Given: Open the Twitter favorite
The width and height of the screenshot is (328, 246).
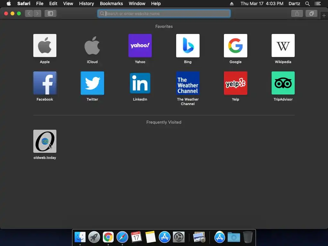Looking at the screenshot, I should pos(92,83).
